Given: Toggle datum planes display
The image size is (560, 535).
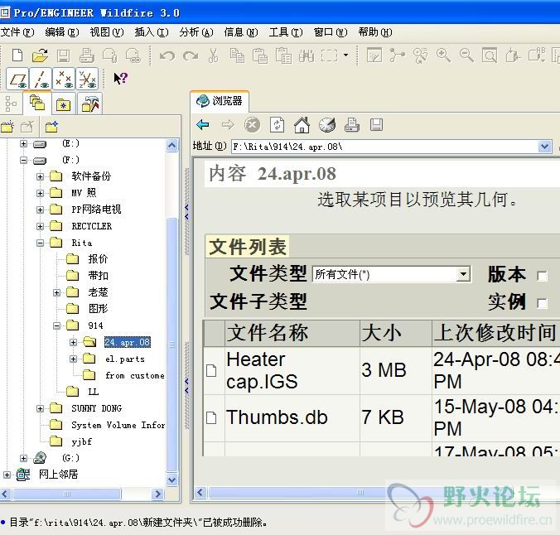Looking at the screenshot, I should pyautogui.click(x=18, y=79).
